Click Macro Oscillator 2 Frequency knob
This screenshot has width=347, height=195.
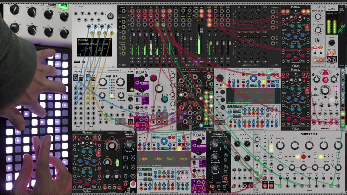pyautogui.click(x=103, y=82)
